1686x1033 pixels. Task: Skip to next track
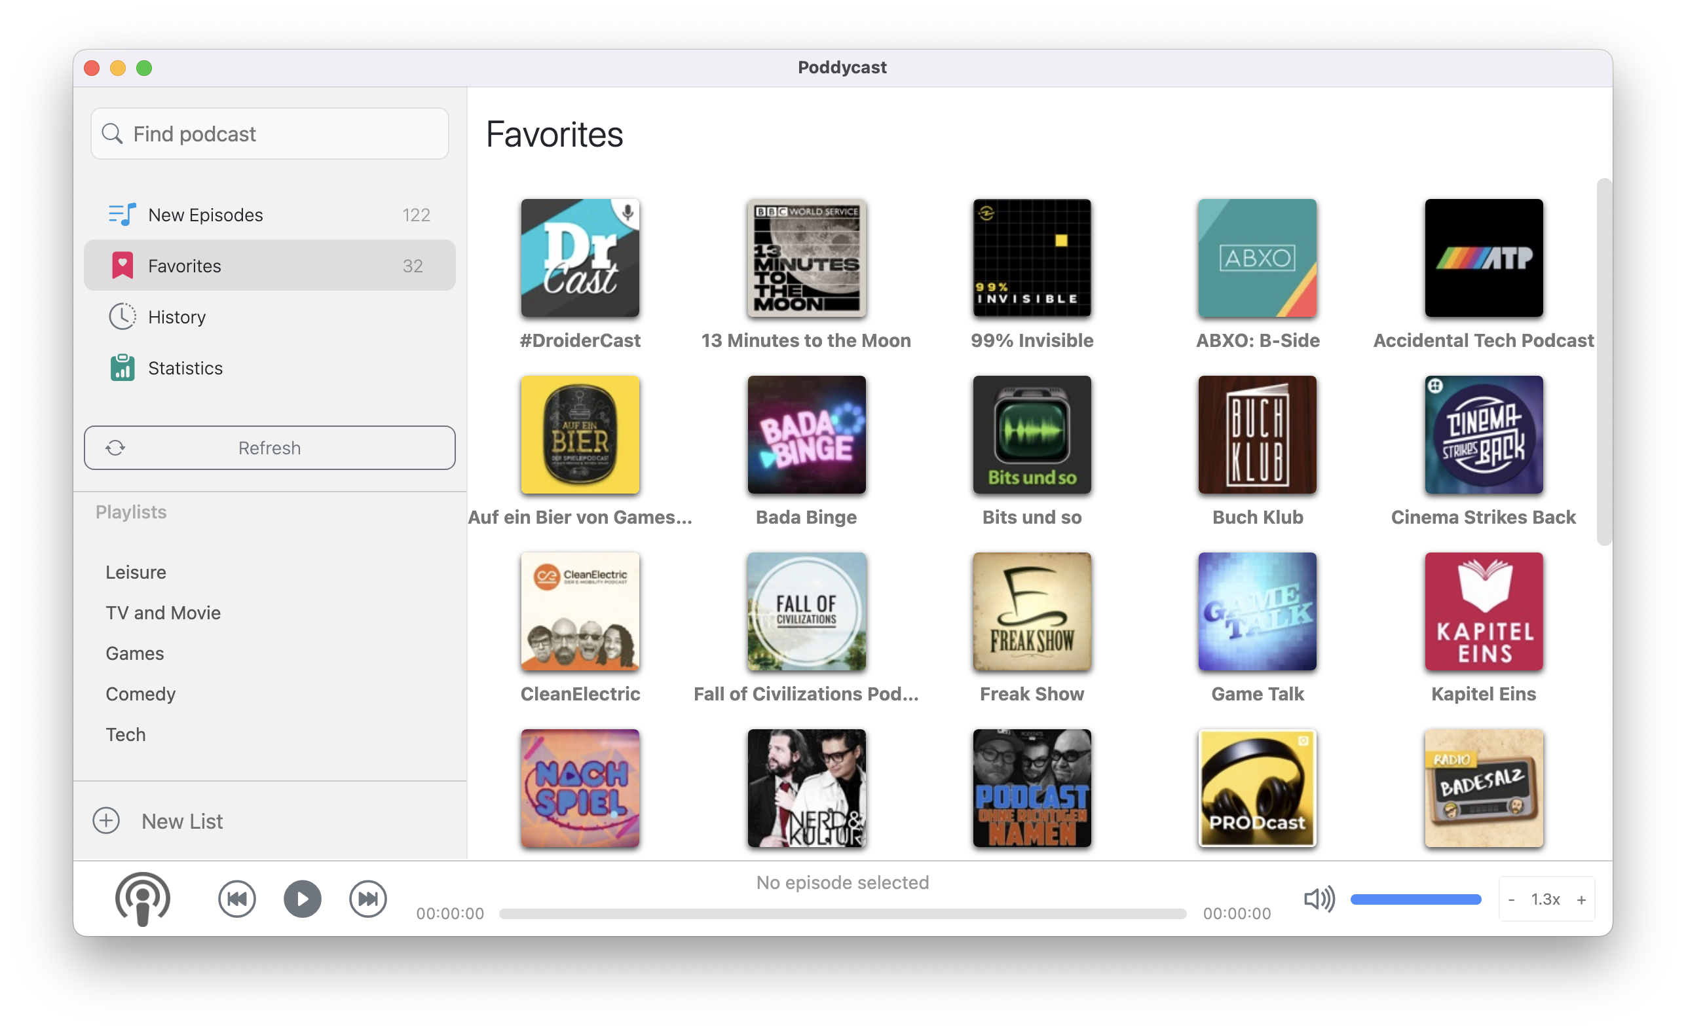pos(368,899)
